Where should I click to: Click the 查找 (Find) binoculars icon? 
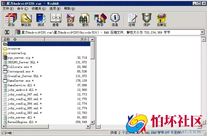click(x=85, y=20)
